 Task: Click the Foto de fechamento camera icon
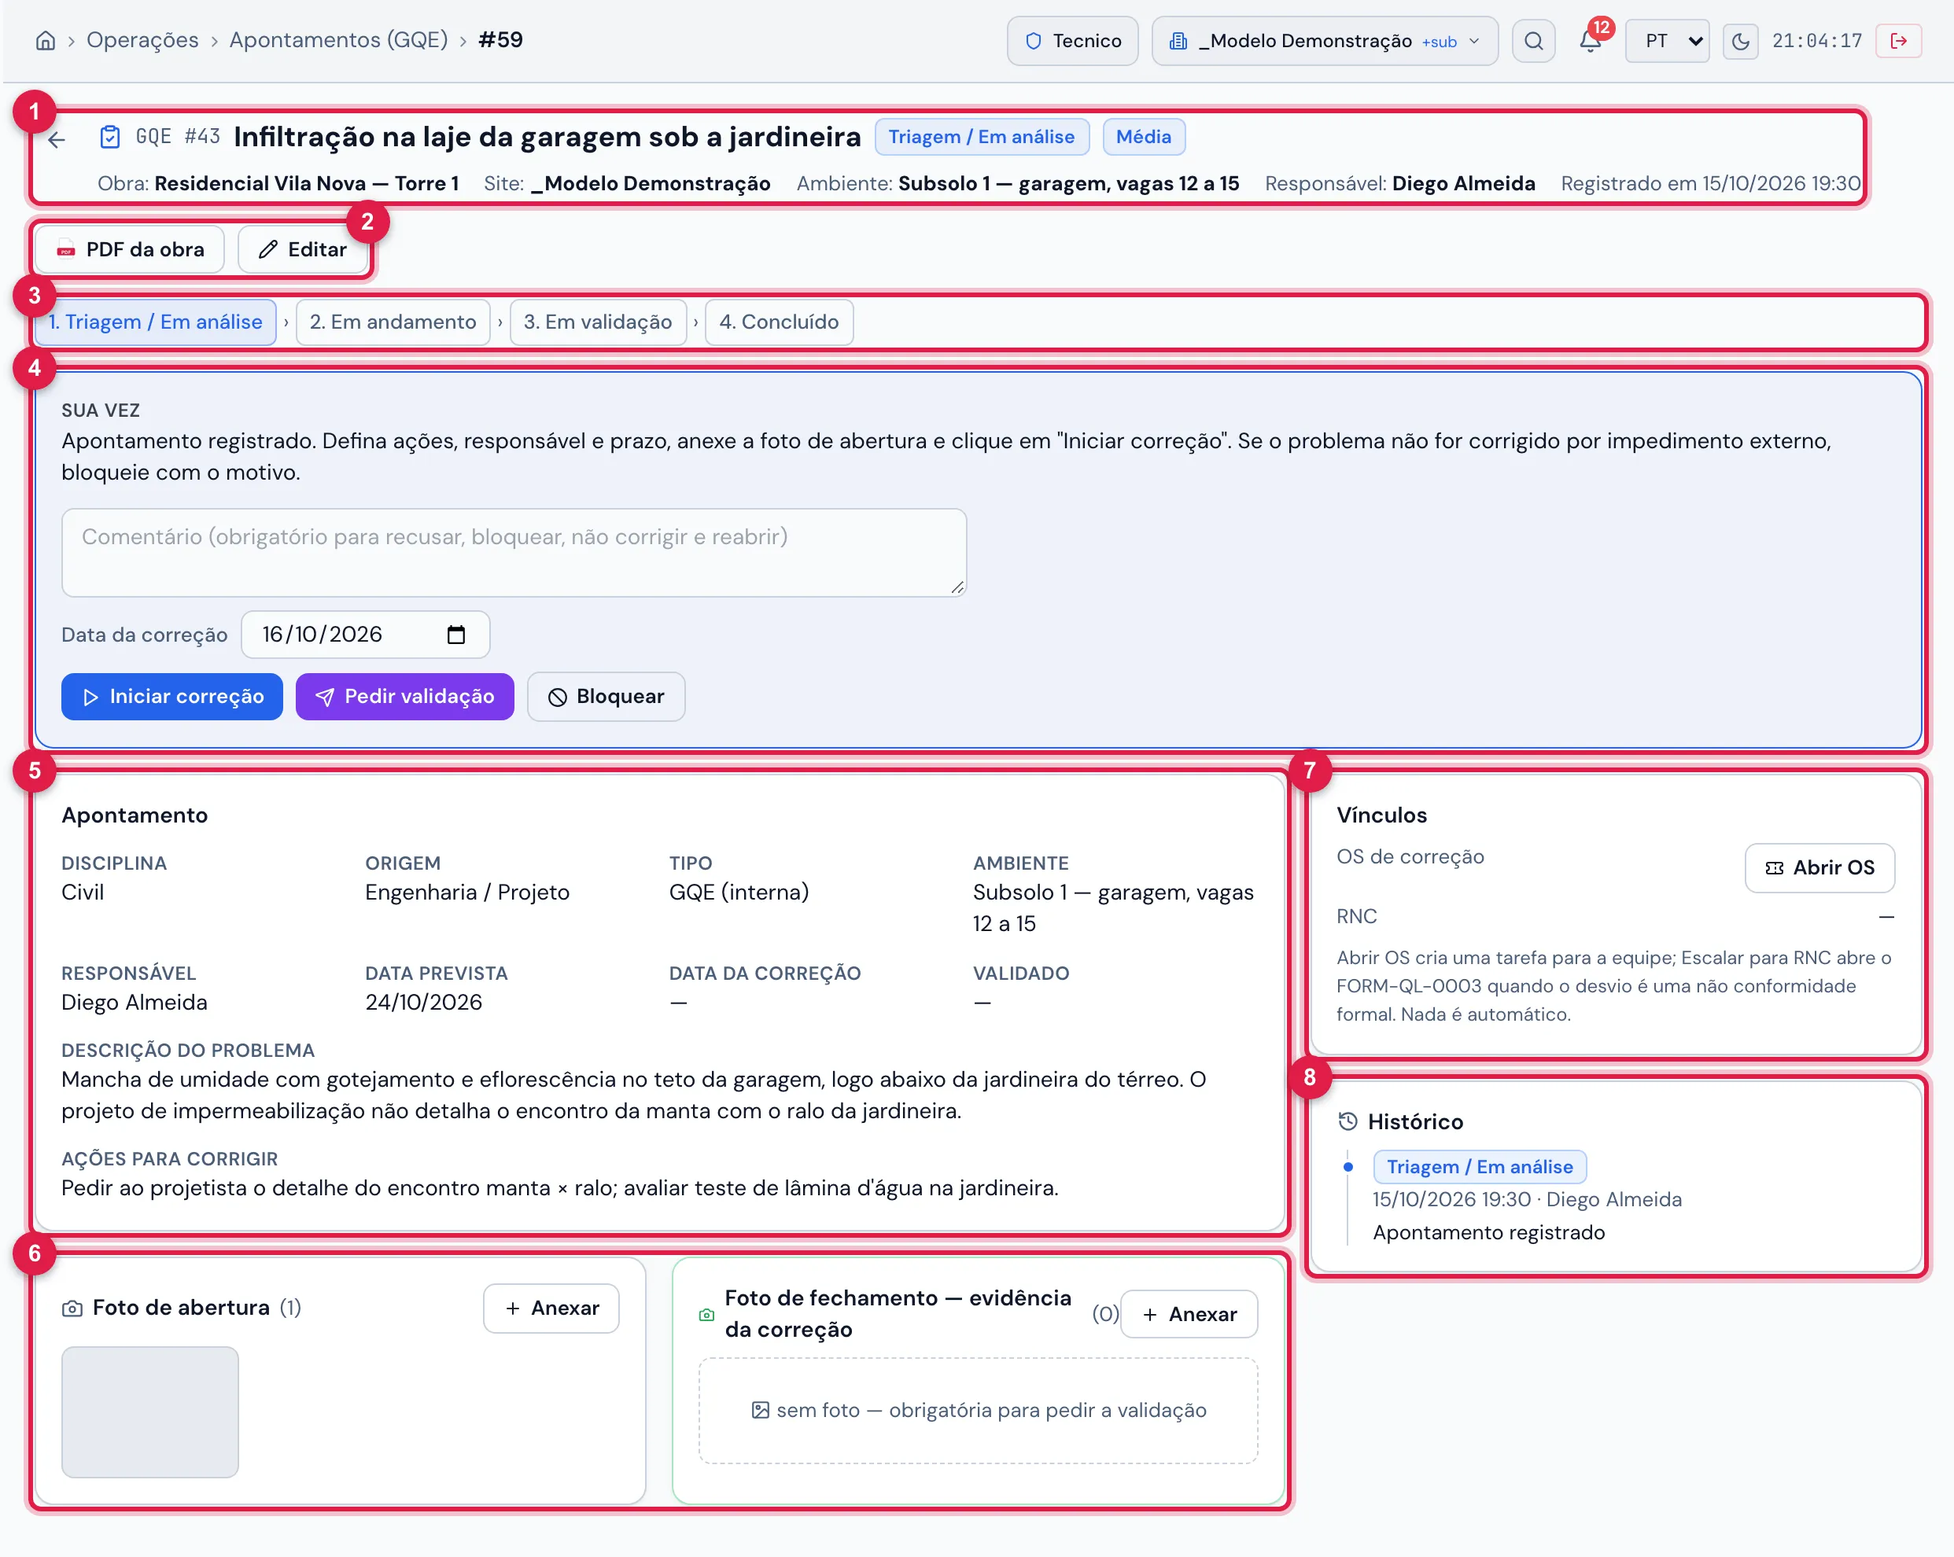click(x=707, y=1314)
